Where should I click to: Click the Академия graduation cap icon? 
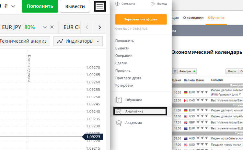119,123
